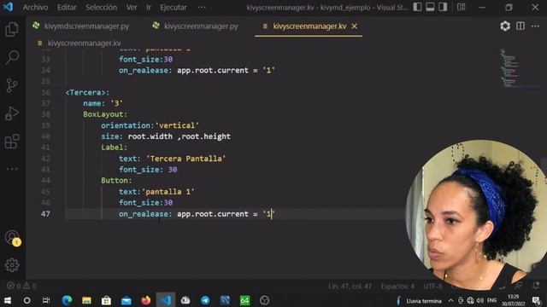The width and height of the screenshot is (547, 307).
Task: Open the Editar menu
Action: click(x=67, y=7)
